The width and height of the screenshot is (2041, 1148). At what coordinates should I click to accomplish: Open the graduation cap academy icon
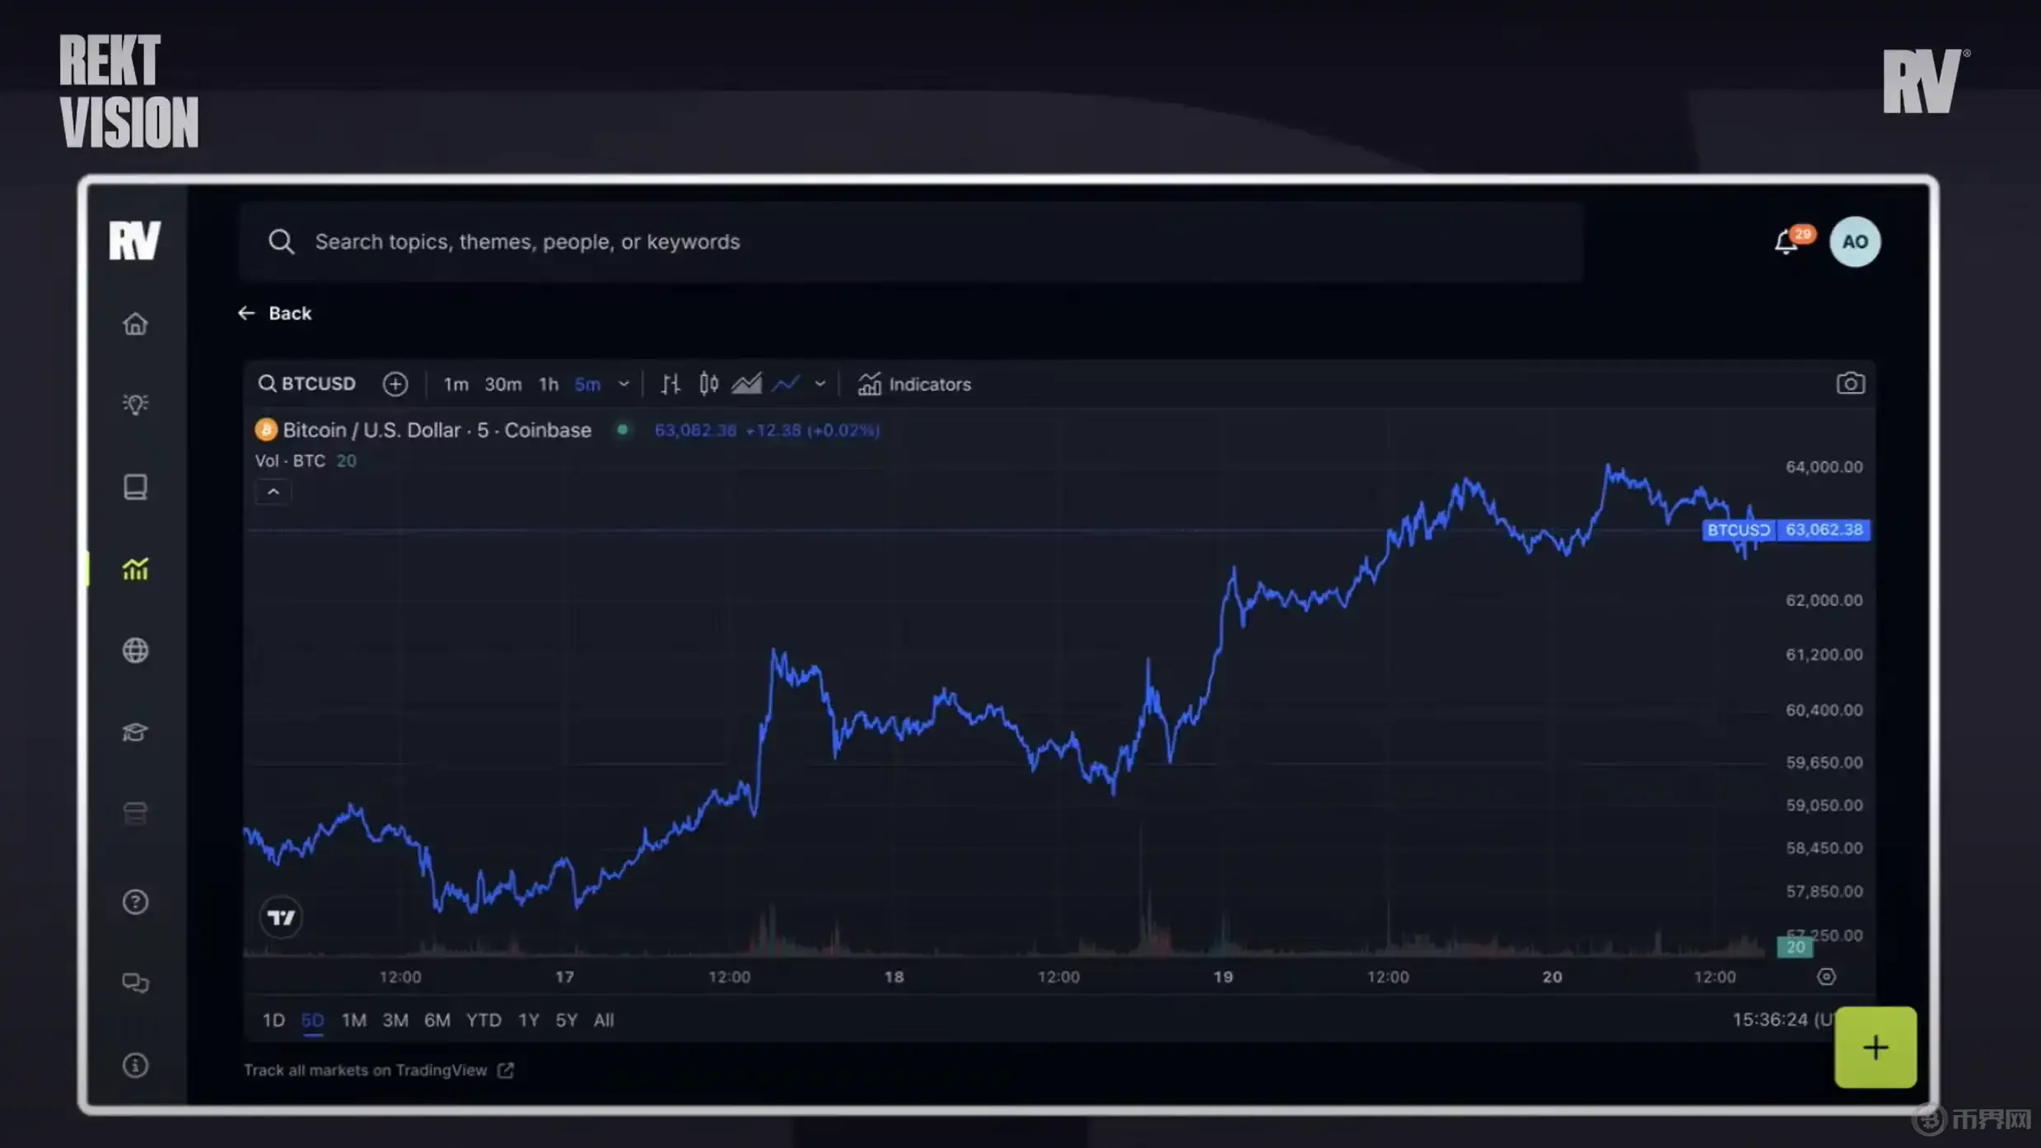point(135,732)
